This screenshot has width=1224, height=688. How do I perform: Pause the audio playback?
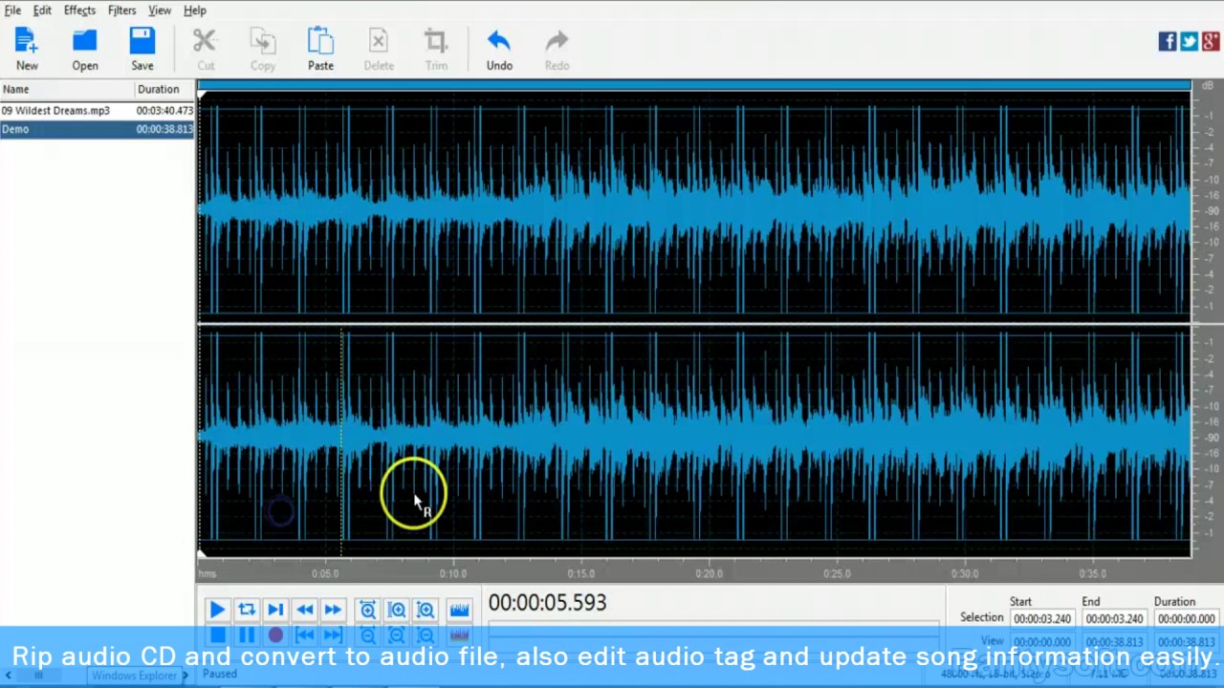(247, 634)
